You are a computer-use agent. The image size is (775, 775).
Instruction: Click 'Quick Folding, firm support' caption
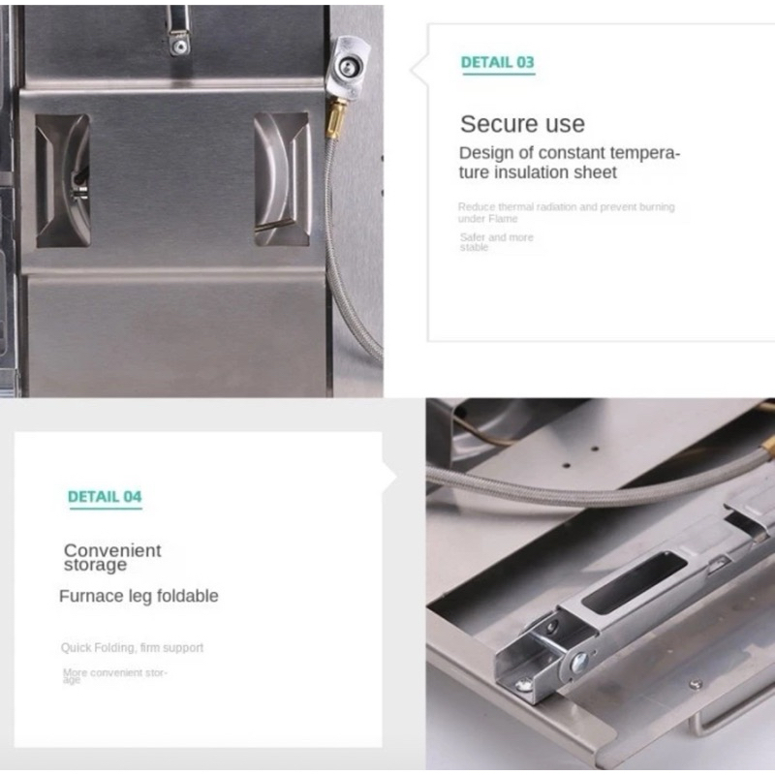[132, 647]
